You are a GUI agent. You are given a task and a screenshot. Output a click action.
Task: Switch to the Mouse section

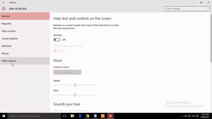pos(25,53)
